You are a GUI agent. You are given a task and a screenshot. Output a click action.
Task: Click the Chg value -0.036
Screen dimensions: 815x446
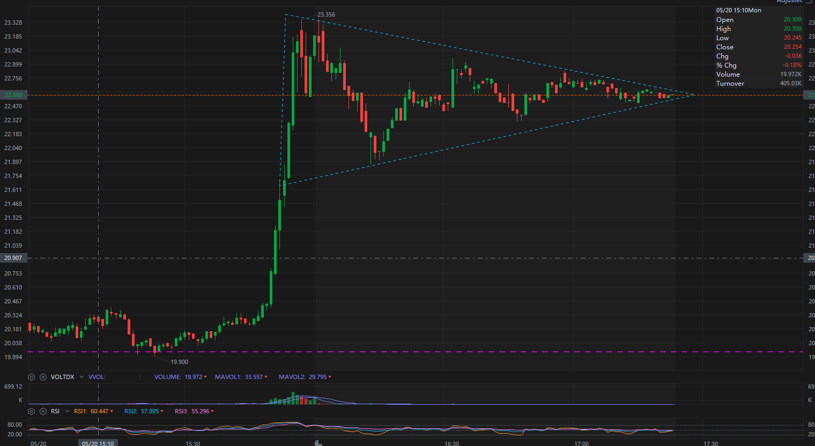click(794, 56)
